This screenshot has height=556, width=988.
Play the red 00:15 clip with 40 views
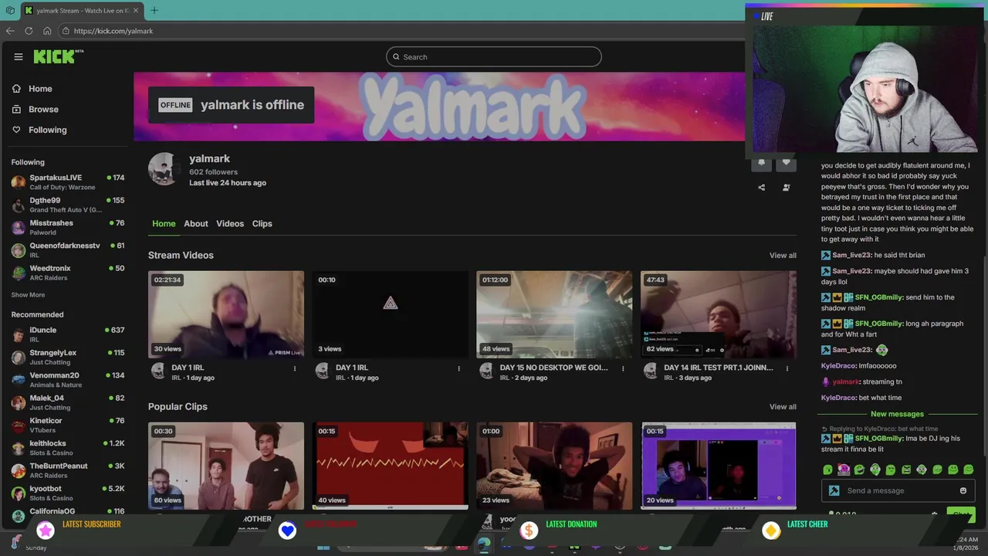[x=390, y=466]
